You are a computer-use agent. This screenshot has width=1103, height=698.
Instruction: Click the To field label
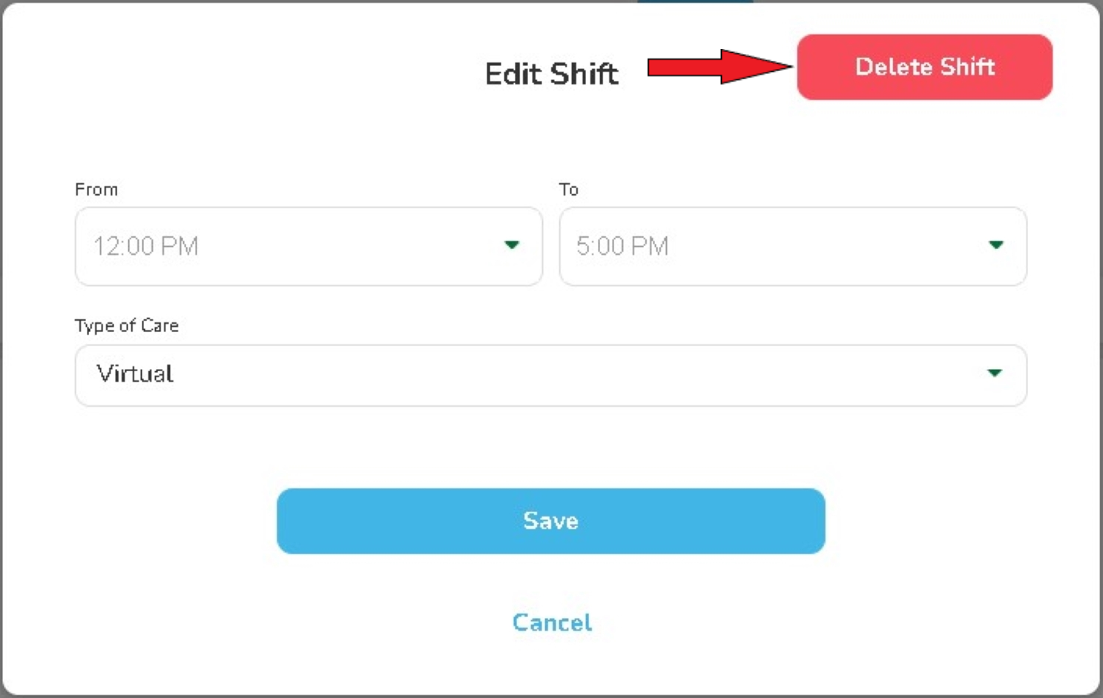(x=569, y=190)
